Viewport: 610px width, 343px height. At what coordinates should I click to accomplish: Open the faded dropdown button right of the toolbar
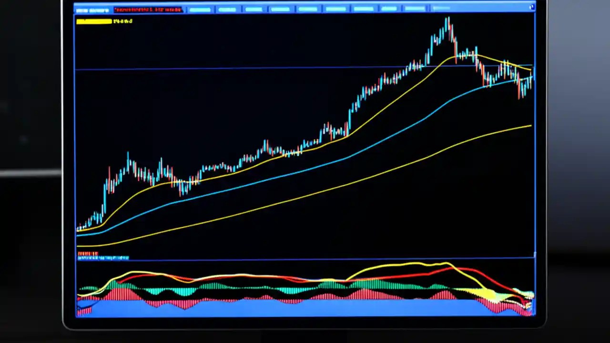pyautogui.click(x=441, y=9)
